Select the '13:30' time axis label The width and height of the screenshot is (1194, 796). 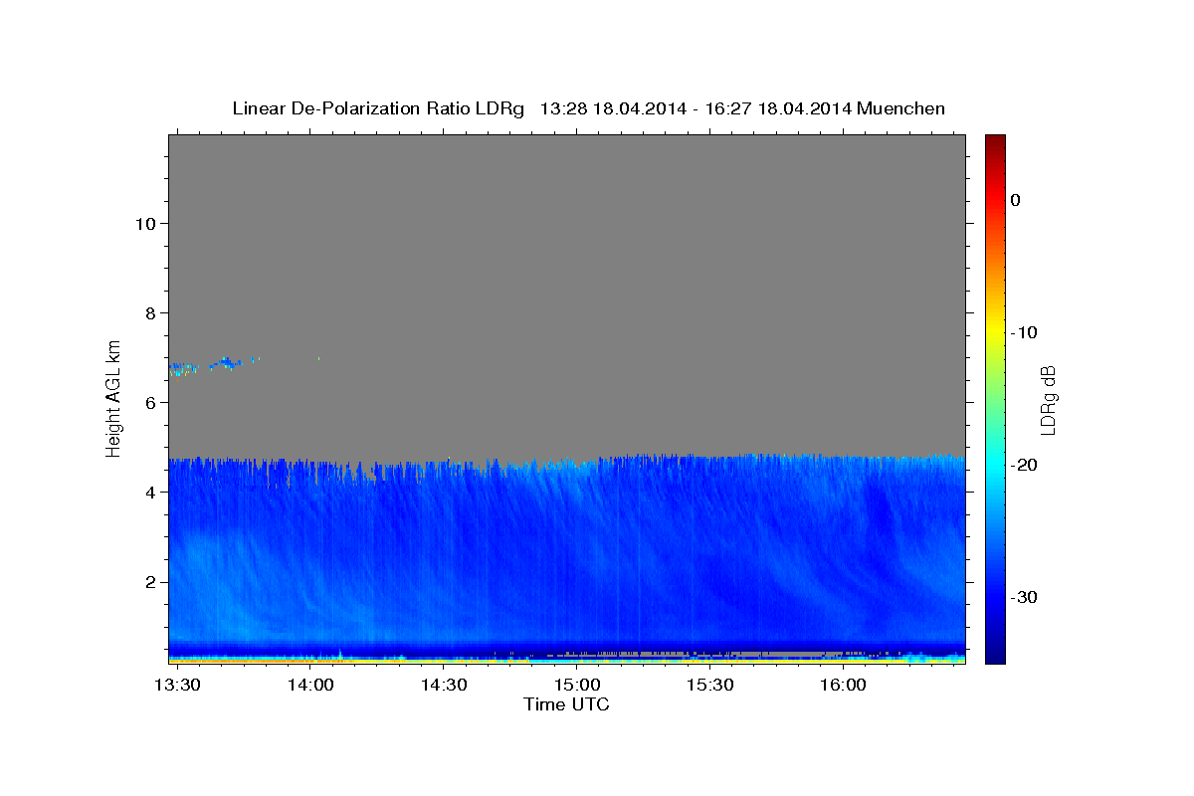pyautogui.click(x=177, y=686)
